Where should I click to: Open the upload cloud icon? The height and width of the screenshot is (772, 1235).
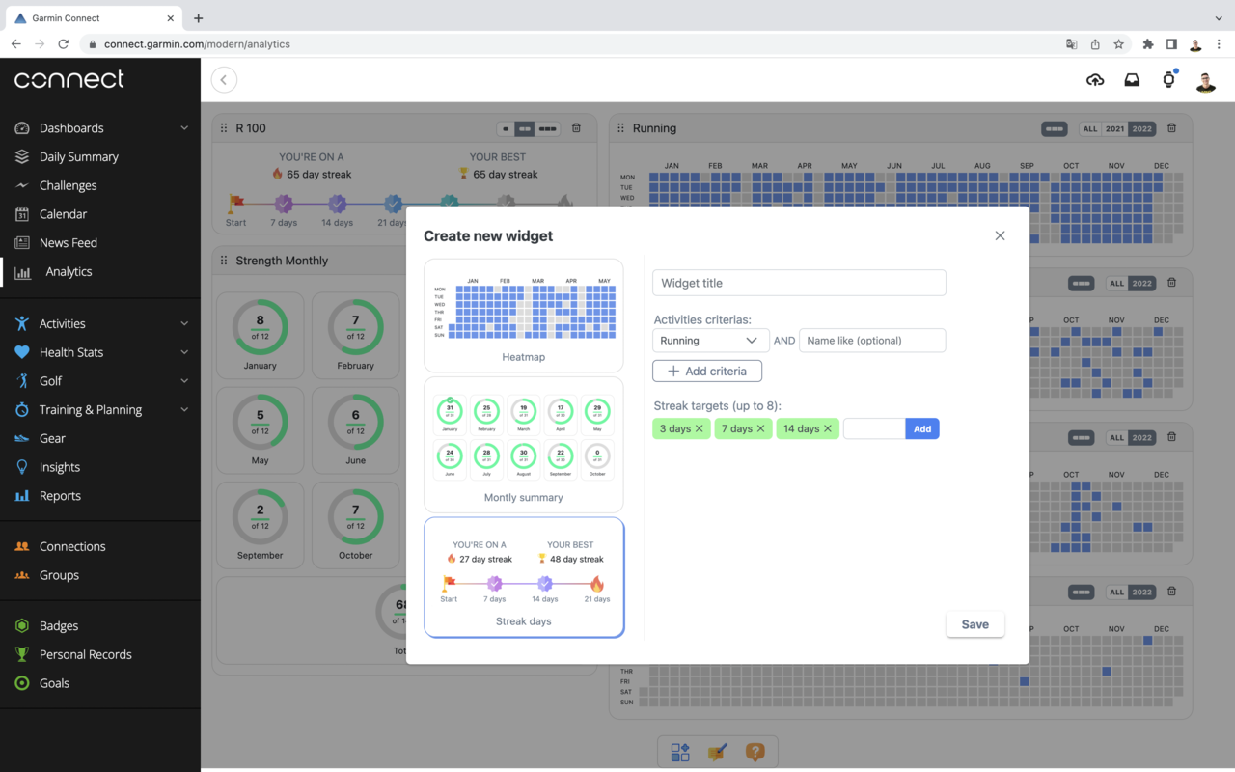point(1095,80)
